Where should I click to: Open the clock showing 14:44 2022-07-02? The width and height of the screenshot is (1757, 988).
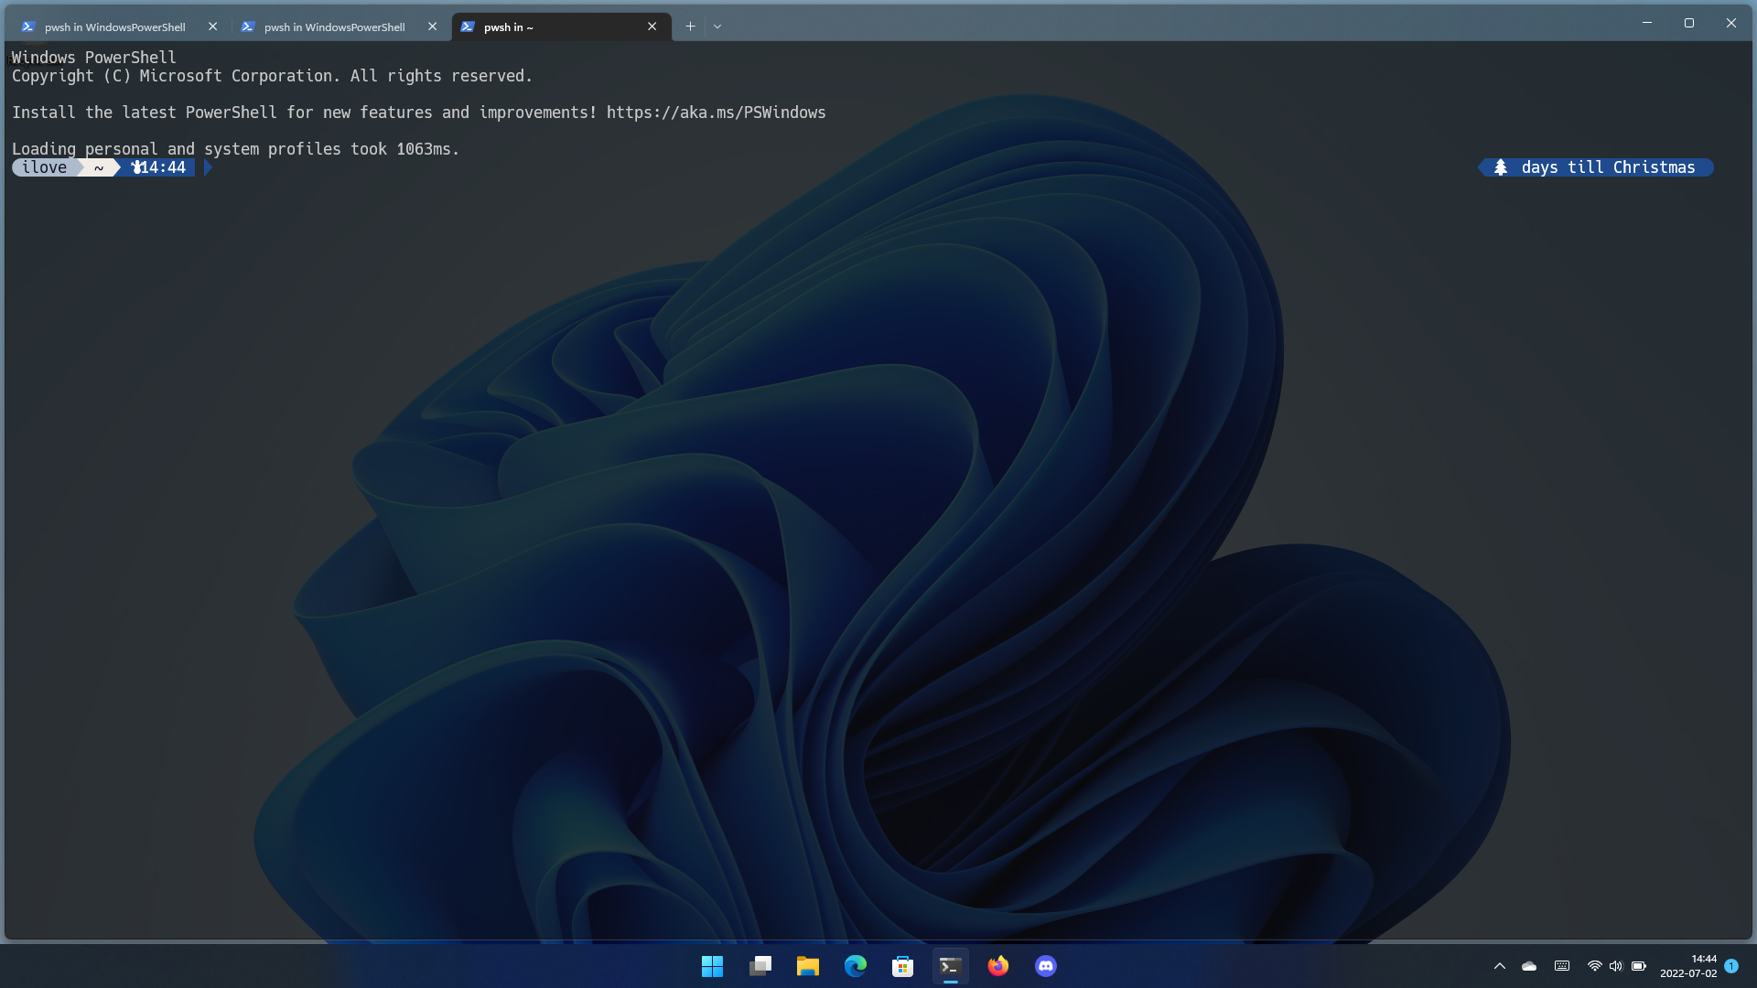click(1688, 966)
